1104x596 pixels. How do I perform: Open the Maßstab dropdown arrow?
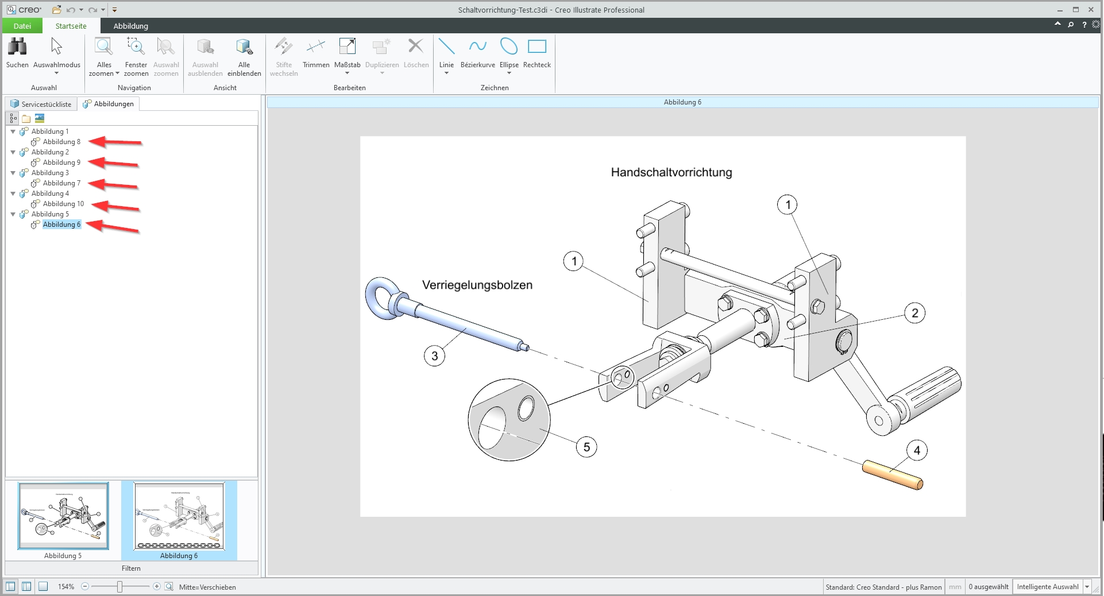[347, 73]
